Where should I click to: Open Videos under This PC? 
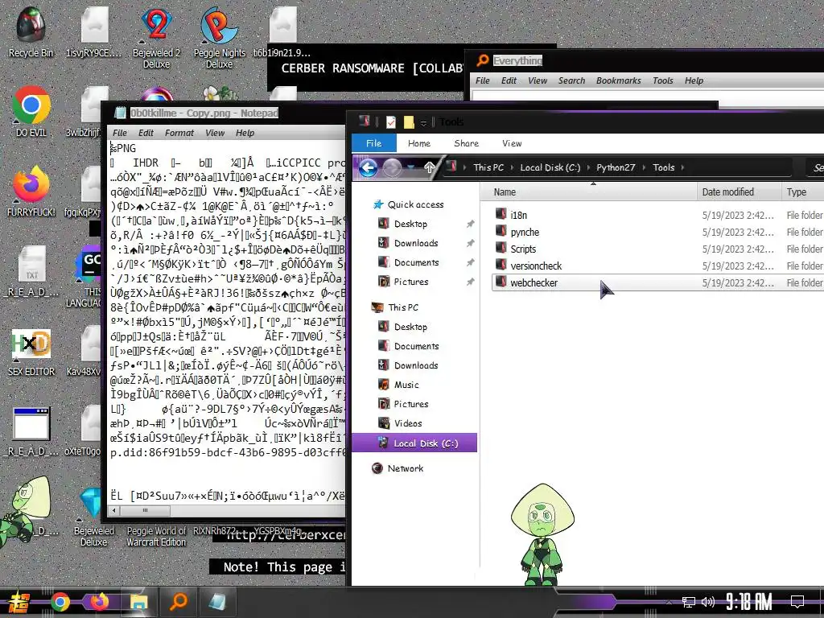[408, 423]
